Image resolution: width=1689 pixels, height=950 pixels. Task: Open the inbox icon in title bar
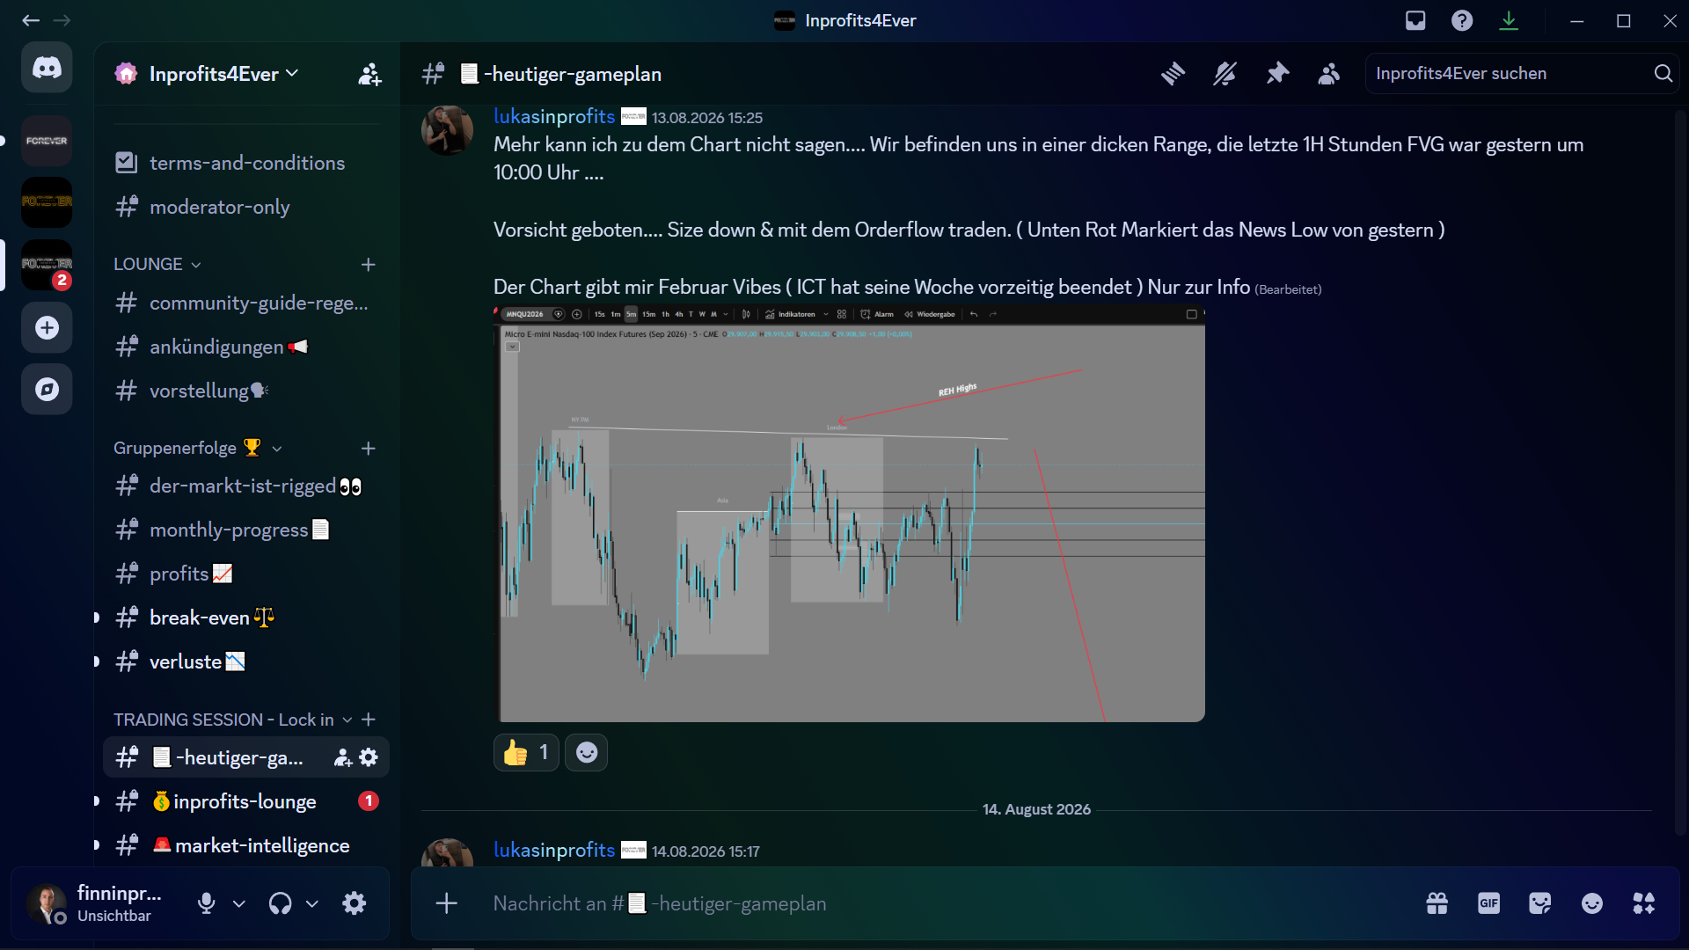pyautogui.click(x=1415, y=20)
